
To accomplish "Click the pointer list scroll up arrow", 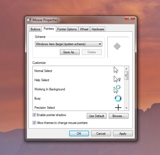I will point(126,69).
